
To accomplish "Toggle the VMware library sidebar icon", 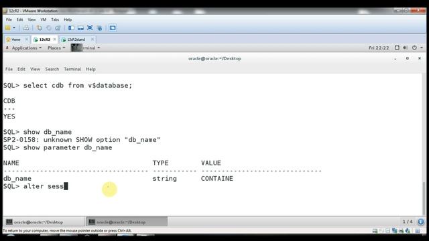I will [72, 28].
